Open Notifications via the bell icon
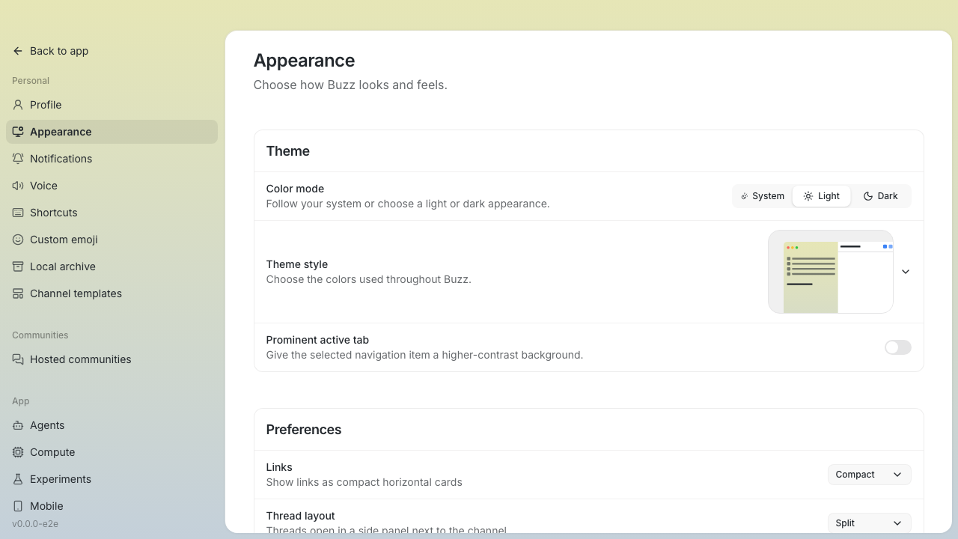This screenshot has height=539, width=958. pos(18,159)
